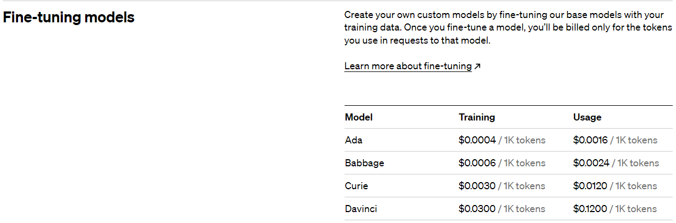This screenshot has width=676, height=223.
Task: Click the Curie model row name
Action: [x=357, y=186]
